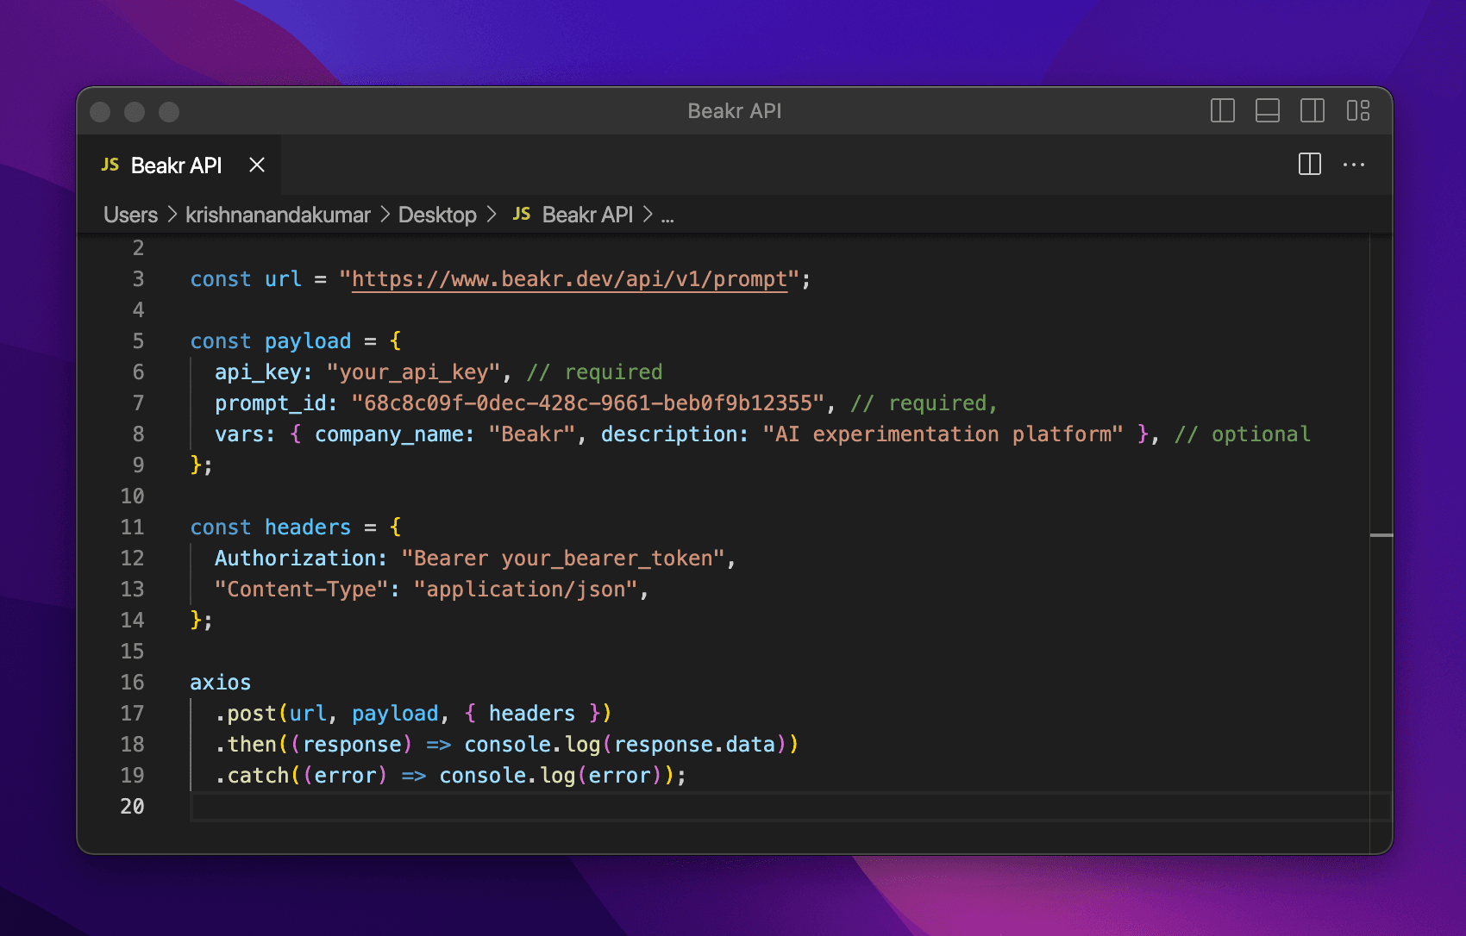Toggle the secondary sidebar layout icon
Image resolution: width=1466 pixels, height=936 pixels.
tap(1312, 110)
